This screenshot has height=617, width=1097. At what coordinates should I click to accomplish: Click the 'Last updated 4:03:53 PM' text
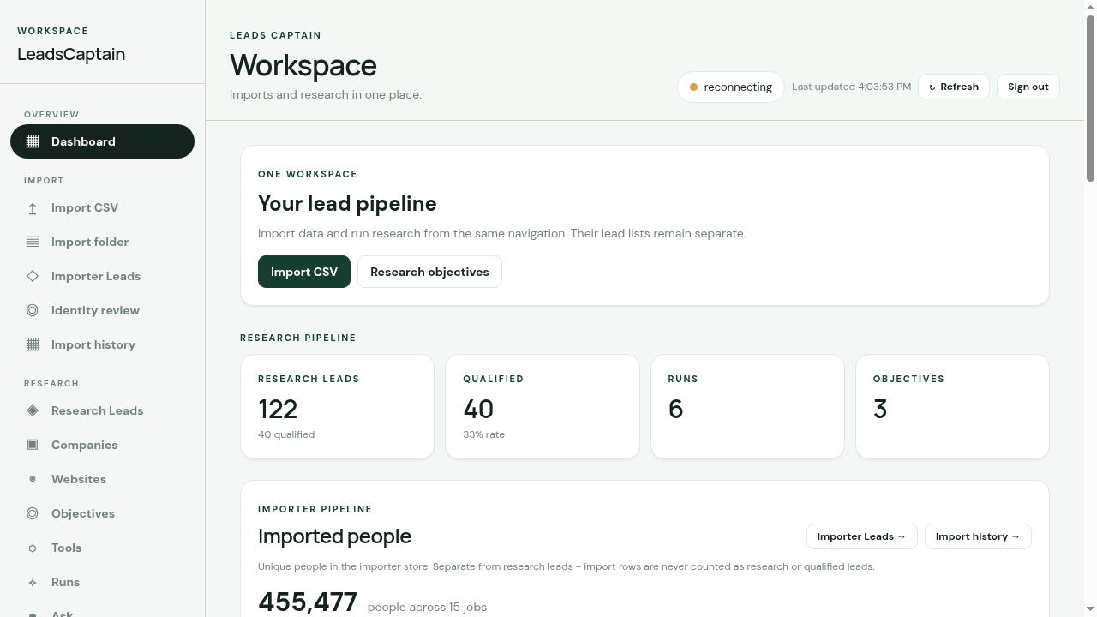[851, 87]
